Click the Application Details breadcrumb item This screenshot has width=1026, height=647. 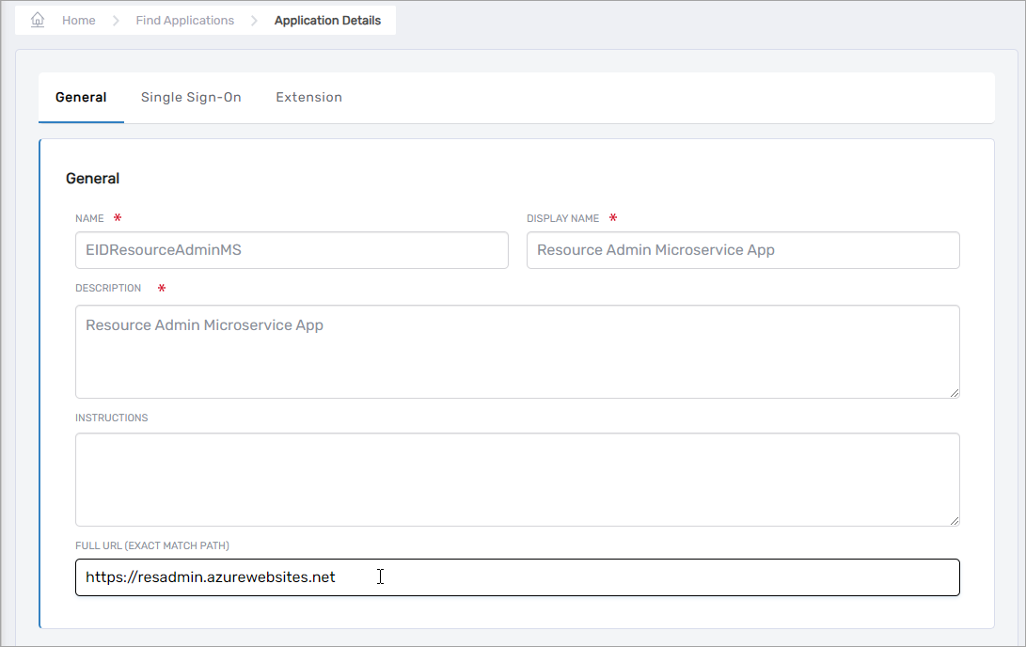point(327,21)
